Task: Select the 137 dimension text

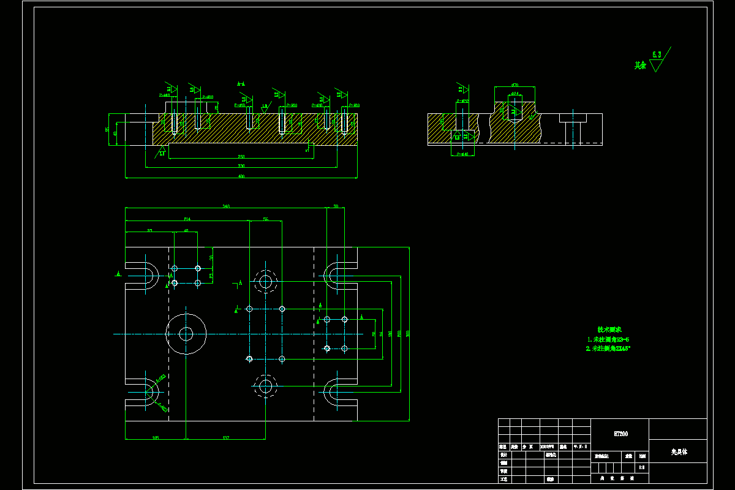Action: click(225, 438)
